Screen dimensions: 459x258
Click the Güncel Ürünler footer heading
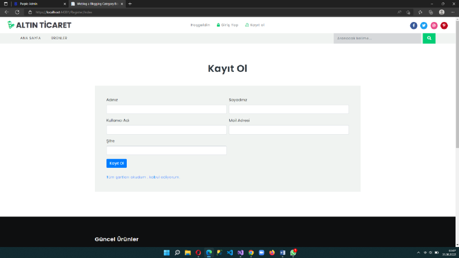[x=116, y=239]
